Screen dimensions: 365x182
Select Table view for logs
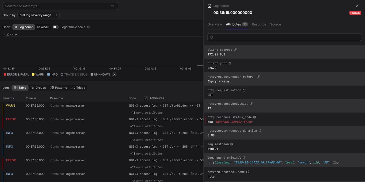(x=20, y=88)
